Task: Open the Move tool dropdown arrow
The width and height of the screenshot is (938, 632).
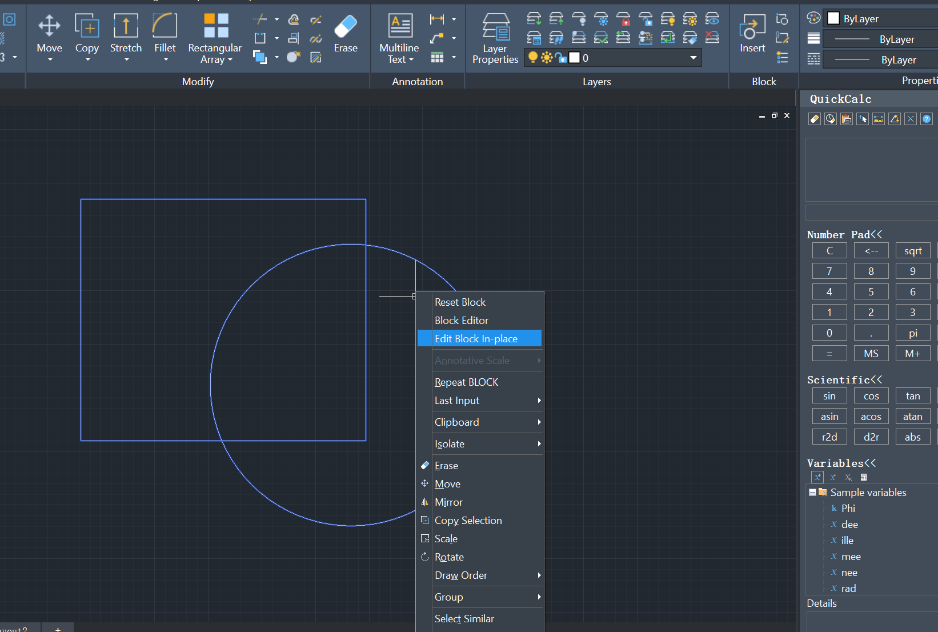Action: (50, 59)
